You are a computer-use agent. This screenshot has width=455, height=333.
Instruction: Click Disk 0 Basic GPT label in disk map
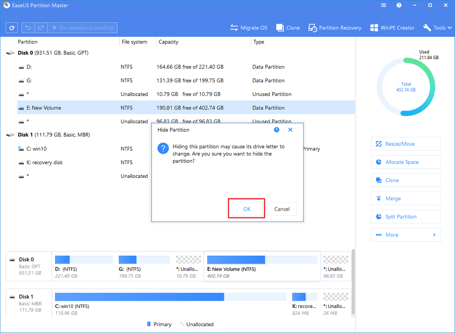pyautogui.click(x=29, y=266)
